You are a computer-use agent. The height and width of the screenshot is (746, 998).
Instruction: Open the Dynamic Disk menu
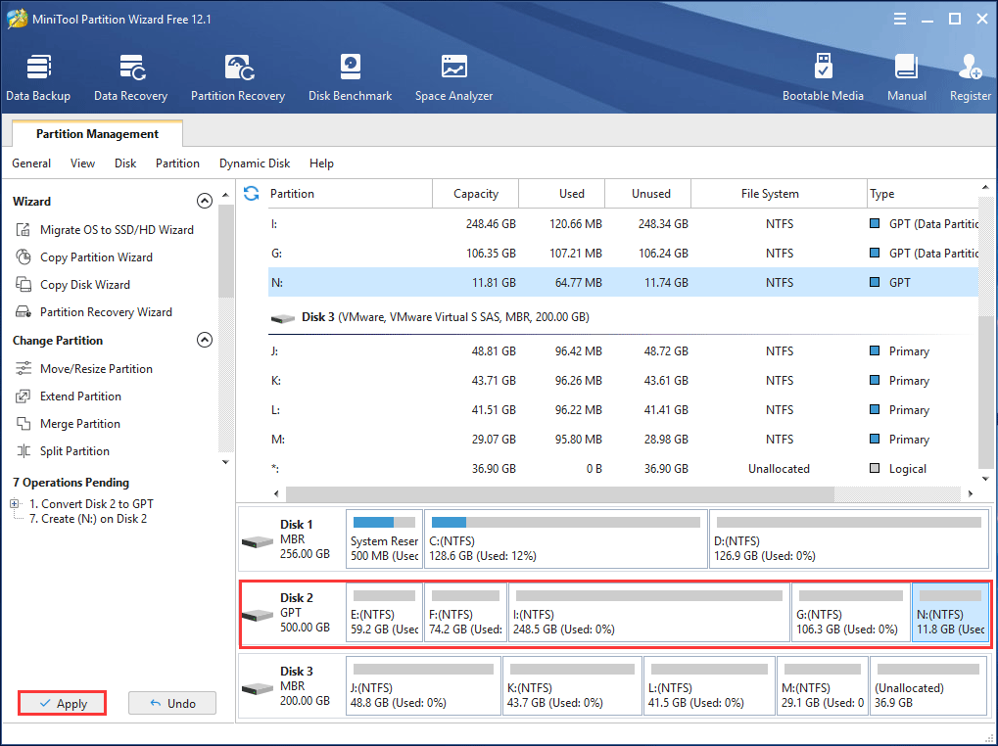[255, 163]
